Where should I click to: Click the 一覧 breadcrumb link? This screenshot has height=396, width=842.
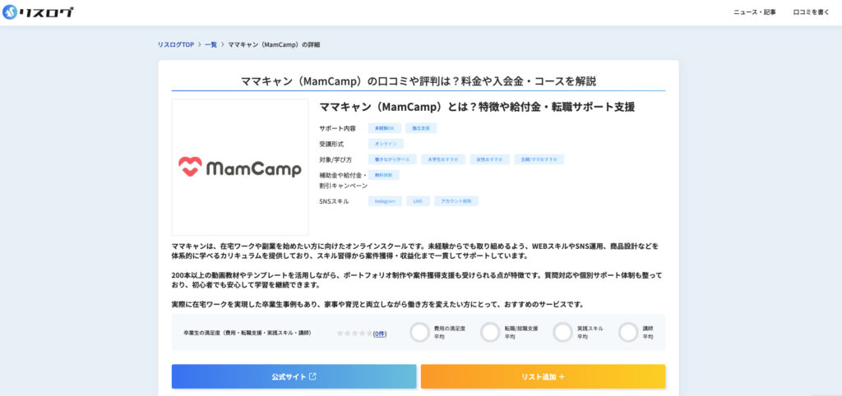pyautogui.click(x=210, y=44)
